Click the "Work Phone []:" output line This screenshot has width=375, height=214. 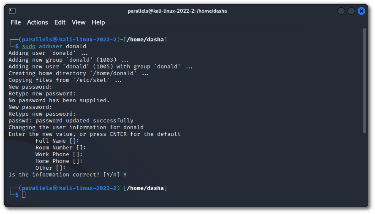[x=59, y=154]
